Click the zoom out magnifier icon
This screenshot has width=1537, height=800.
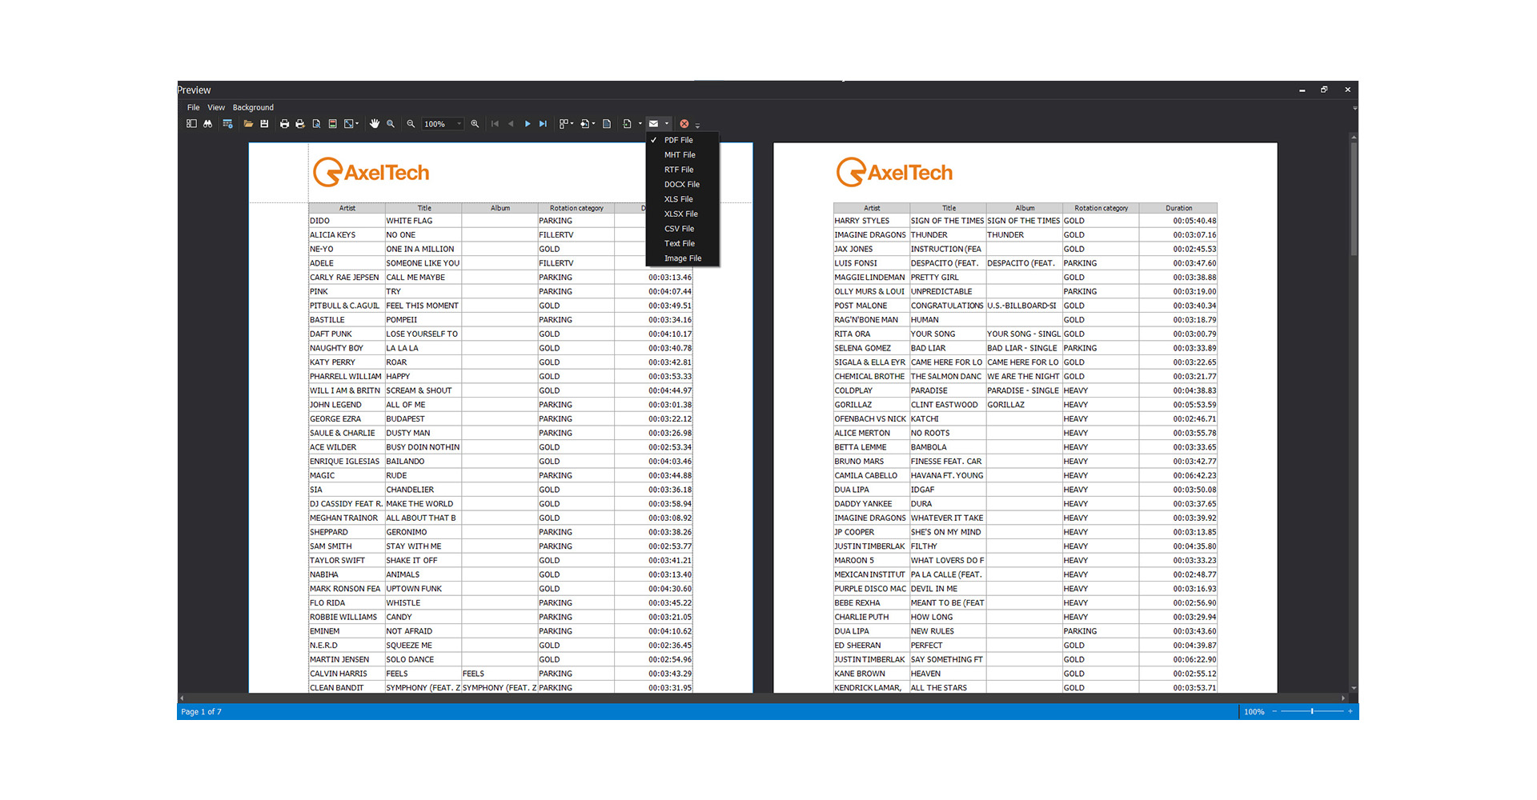coord(411,124)
